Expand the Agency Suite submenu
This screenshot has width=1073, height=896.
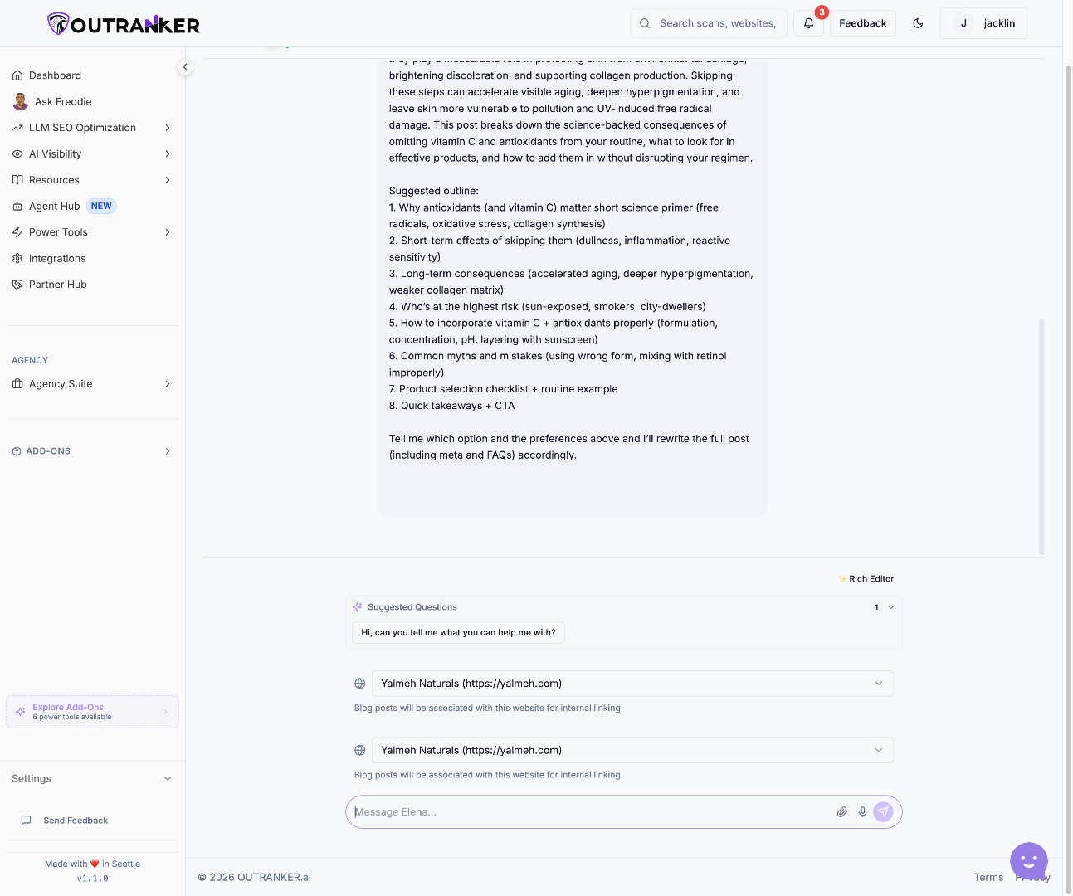click(x=168, y=384)
